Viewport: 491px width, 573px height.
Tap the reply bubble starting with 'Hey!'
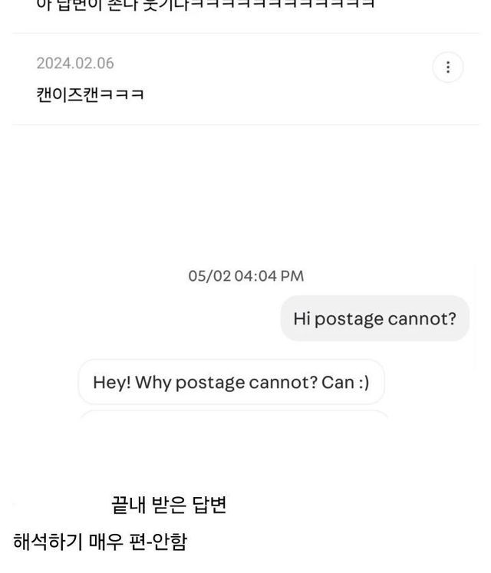coord(231,382)
